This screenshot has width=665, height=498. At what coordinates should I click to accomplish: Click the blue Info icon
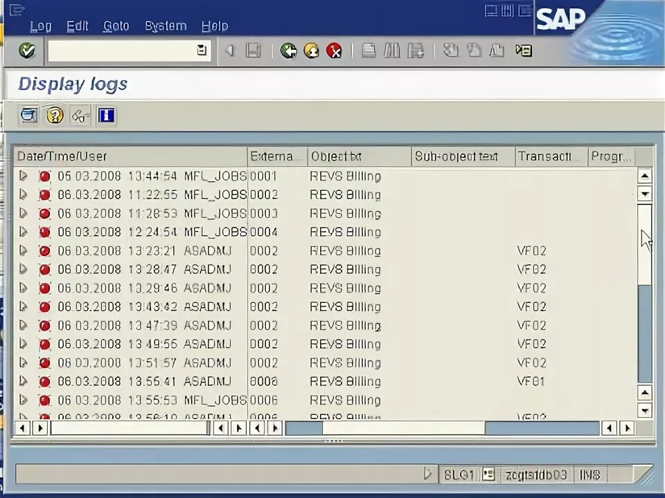click(106, 116)
